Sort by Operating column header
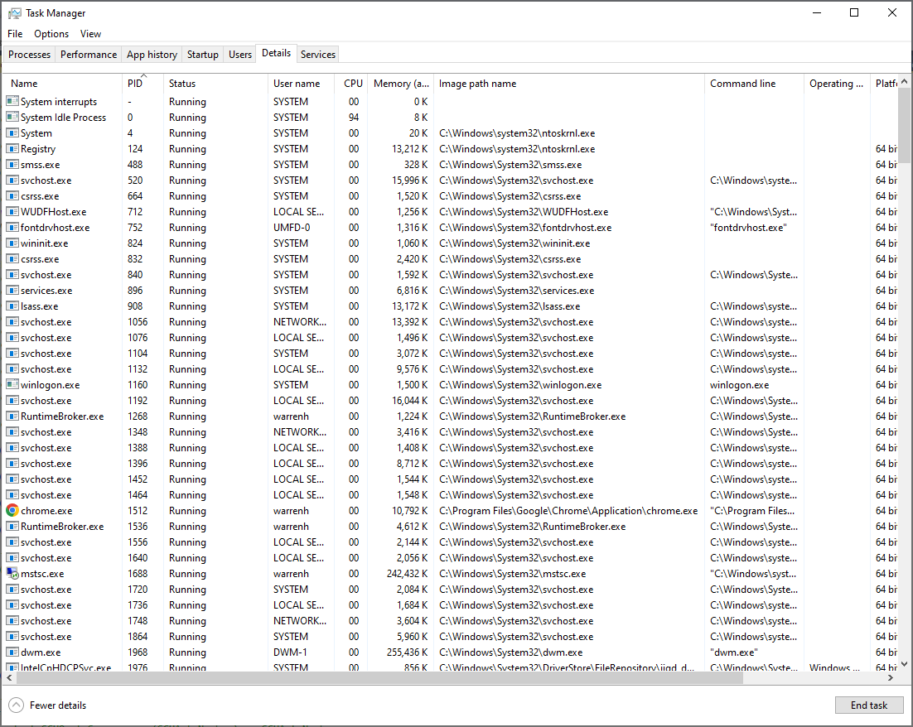913x727 pixels. point(837,84)
